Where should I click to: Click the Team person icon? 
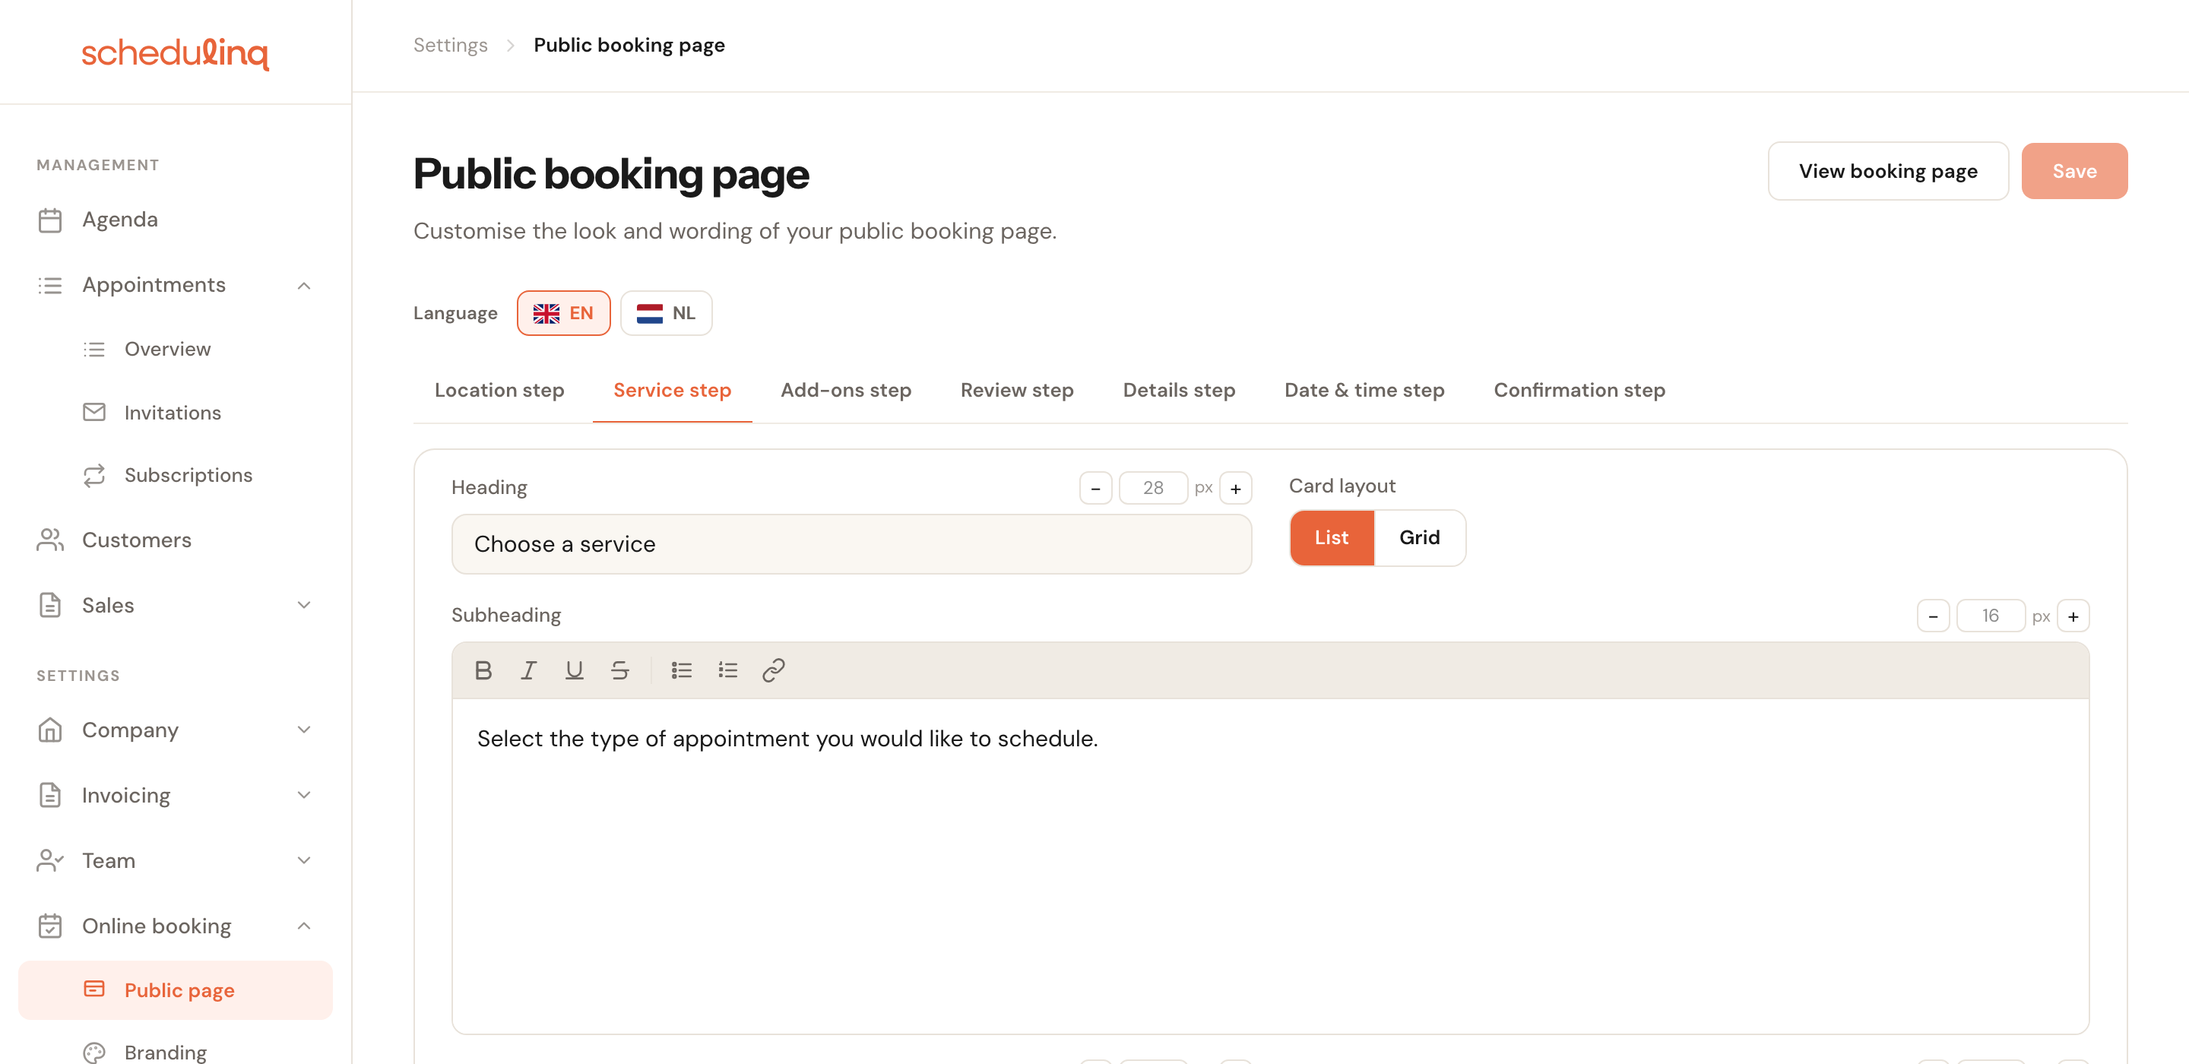coord(50,861)
